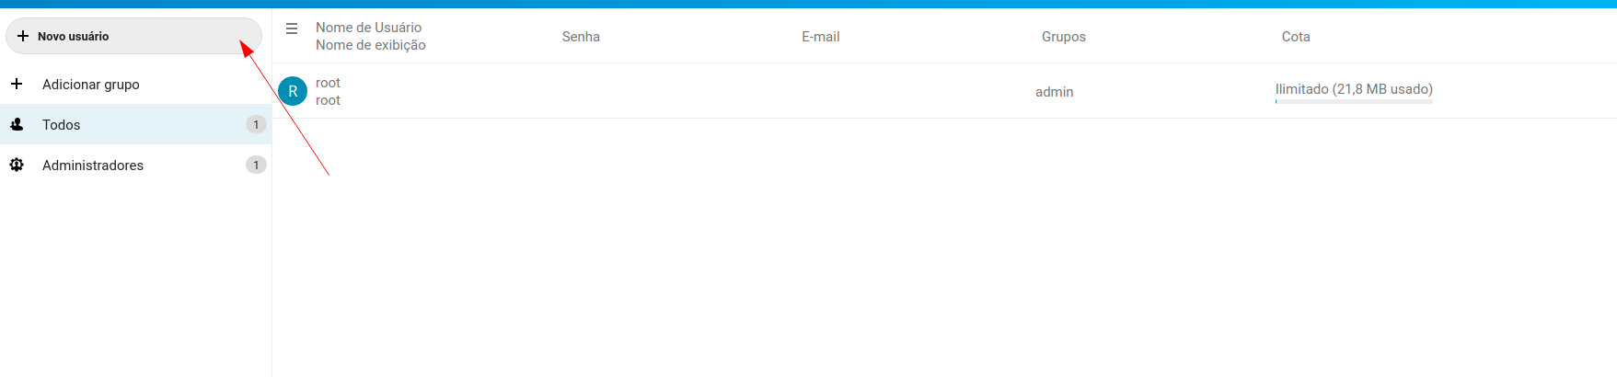Click the Administradores count badge
This screenshot has width=1617, height=377.
click(256, 165)
